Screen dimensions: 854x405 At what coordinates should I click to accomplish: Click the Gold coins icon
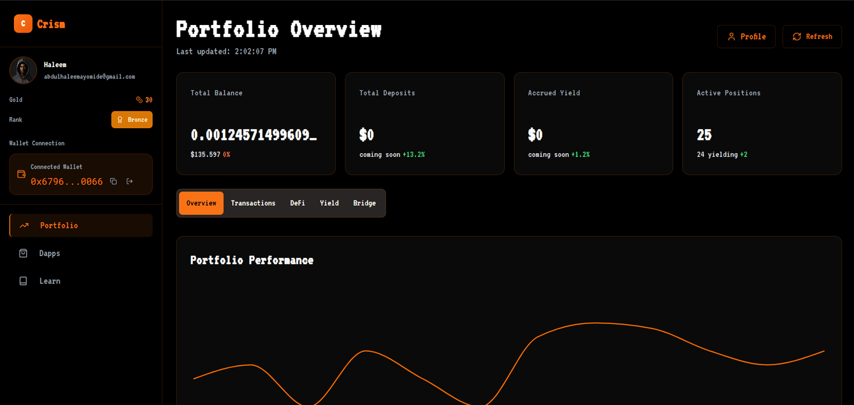(139, 100)
